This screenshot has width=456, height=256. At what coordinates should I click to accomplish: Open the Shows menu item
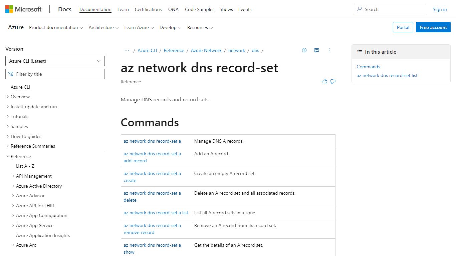click(226, 9)
